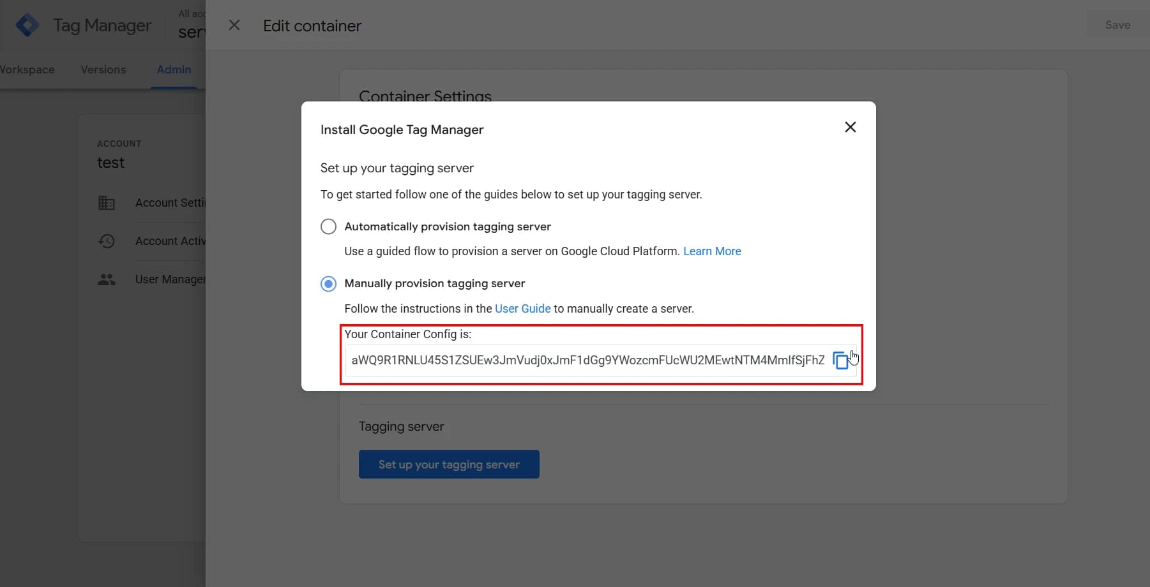Click Set up your tagging server
This screenshot has height=587, width=1150.
(449, 464)
